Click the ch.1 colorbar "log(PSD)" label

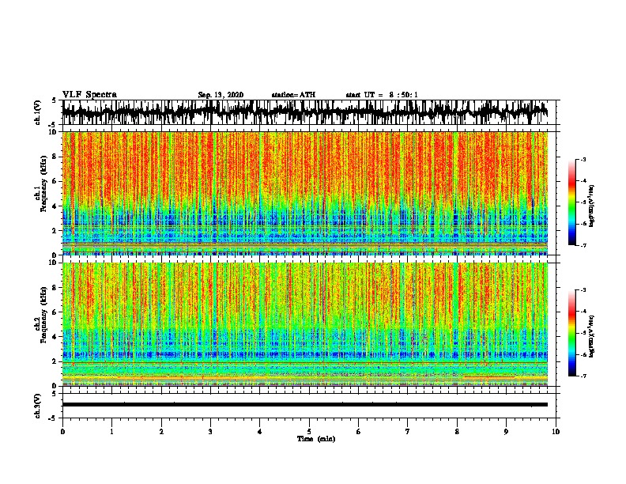(x=592, y=206)
